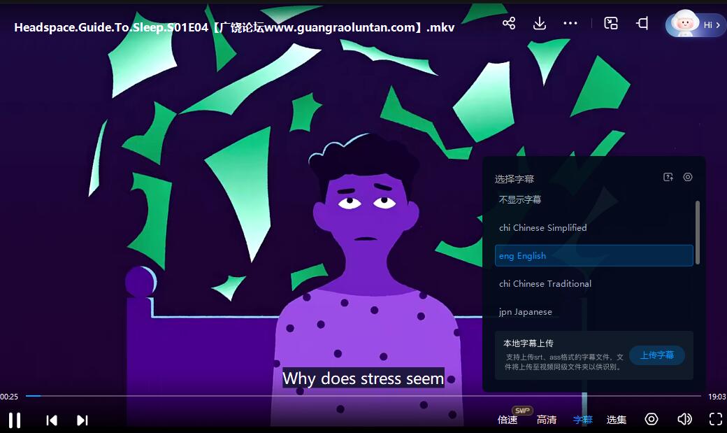
Task: Click the download icon in top bar
Action: click(x=539, y=23)
